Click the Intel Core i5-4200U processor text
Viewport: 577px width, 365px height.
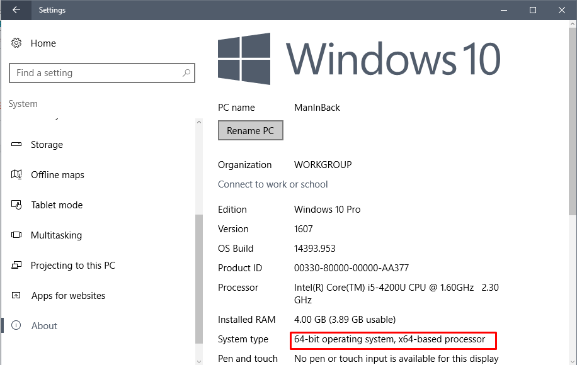pos(396,294)
